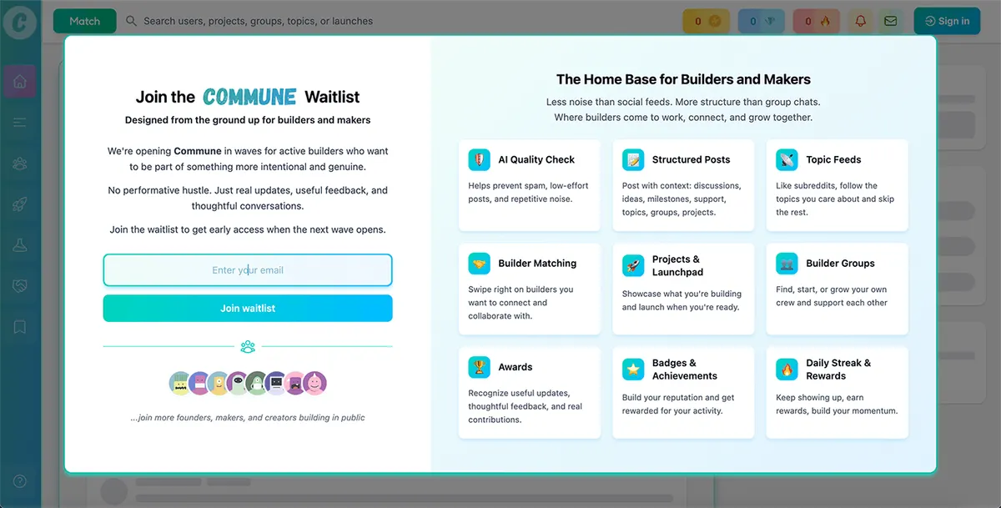Click 'Designed from the ground up' subtitle
This screenshot has height=508, width=1001.
(248, 120)
